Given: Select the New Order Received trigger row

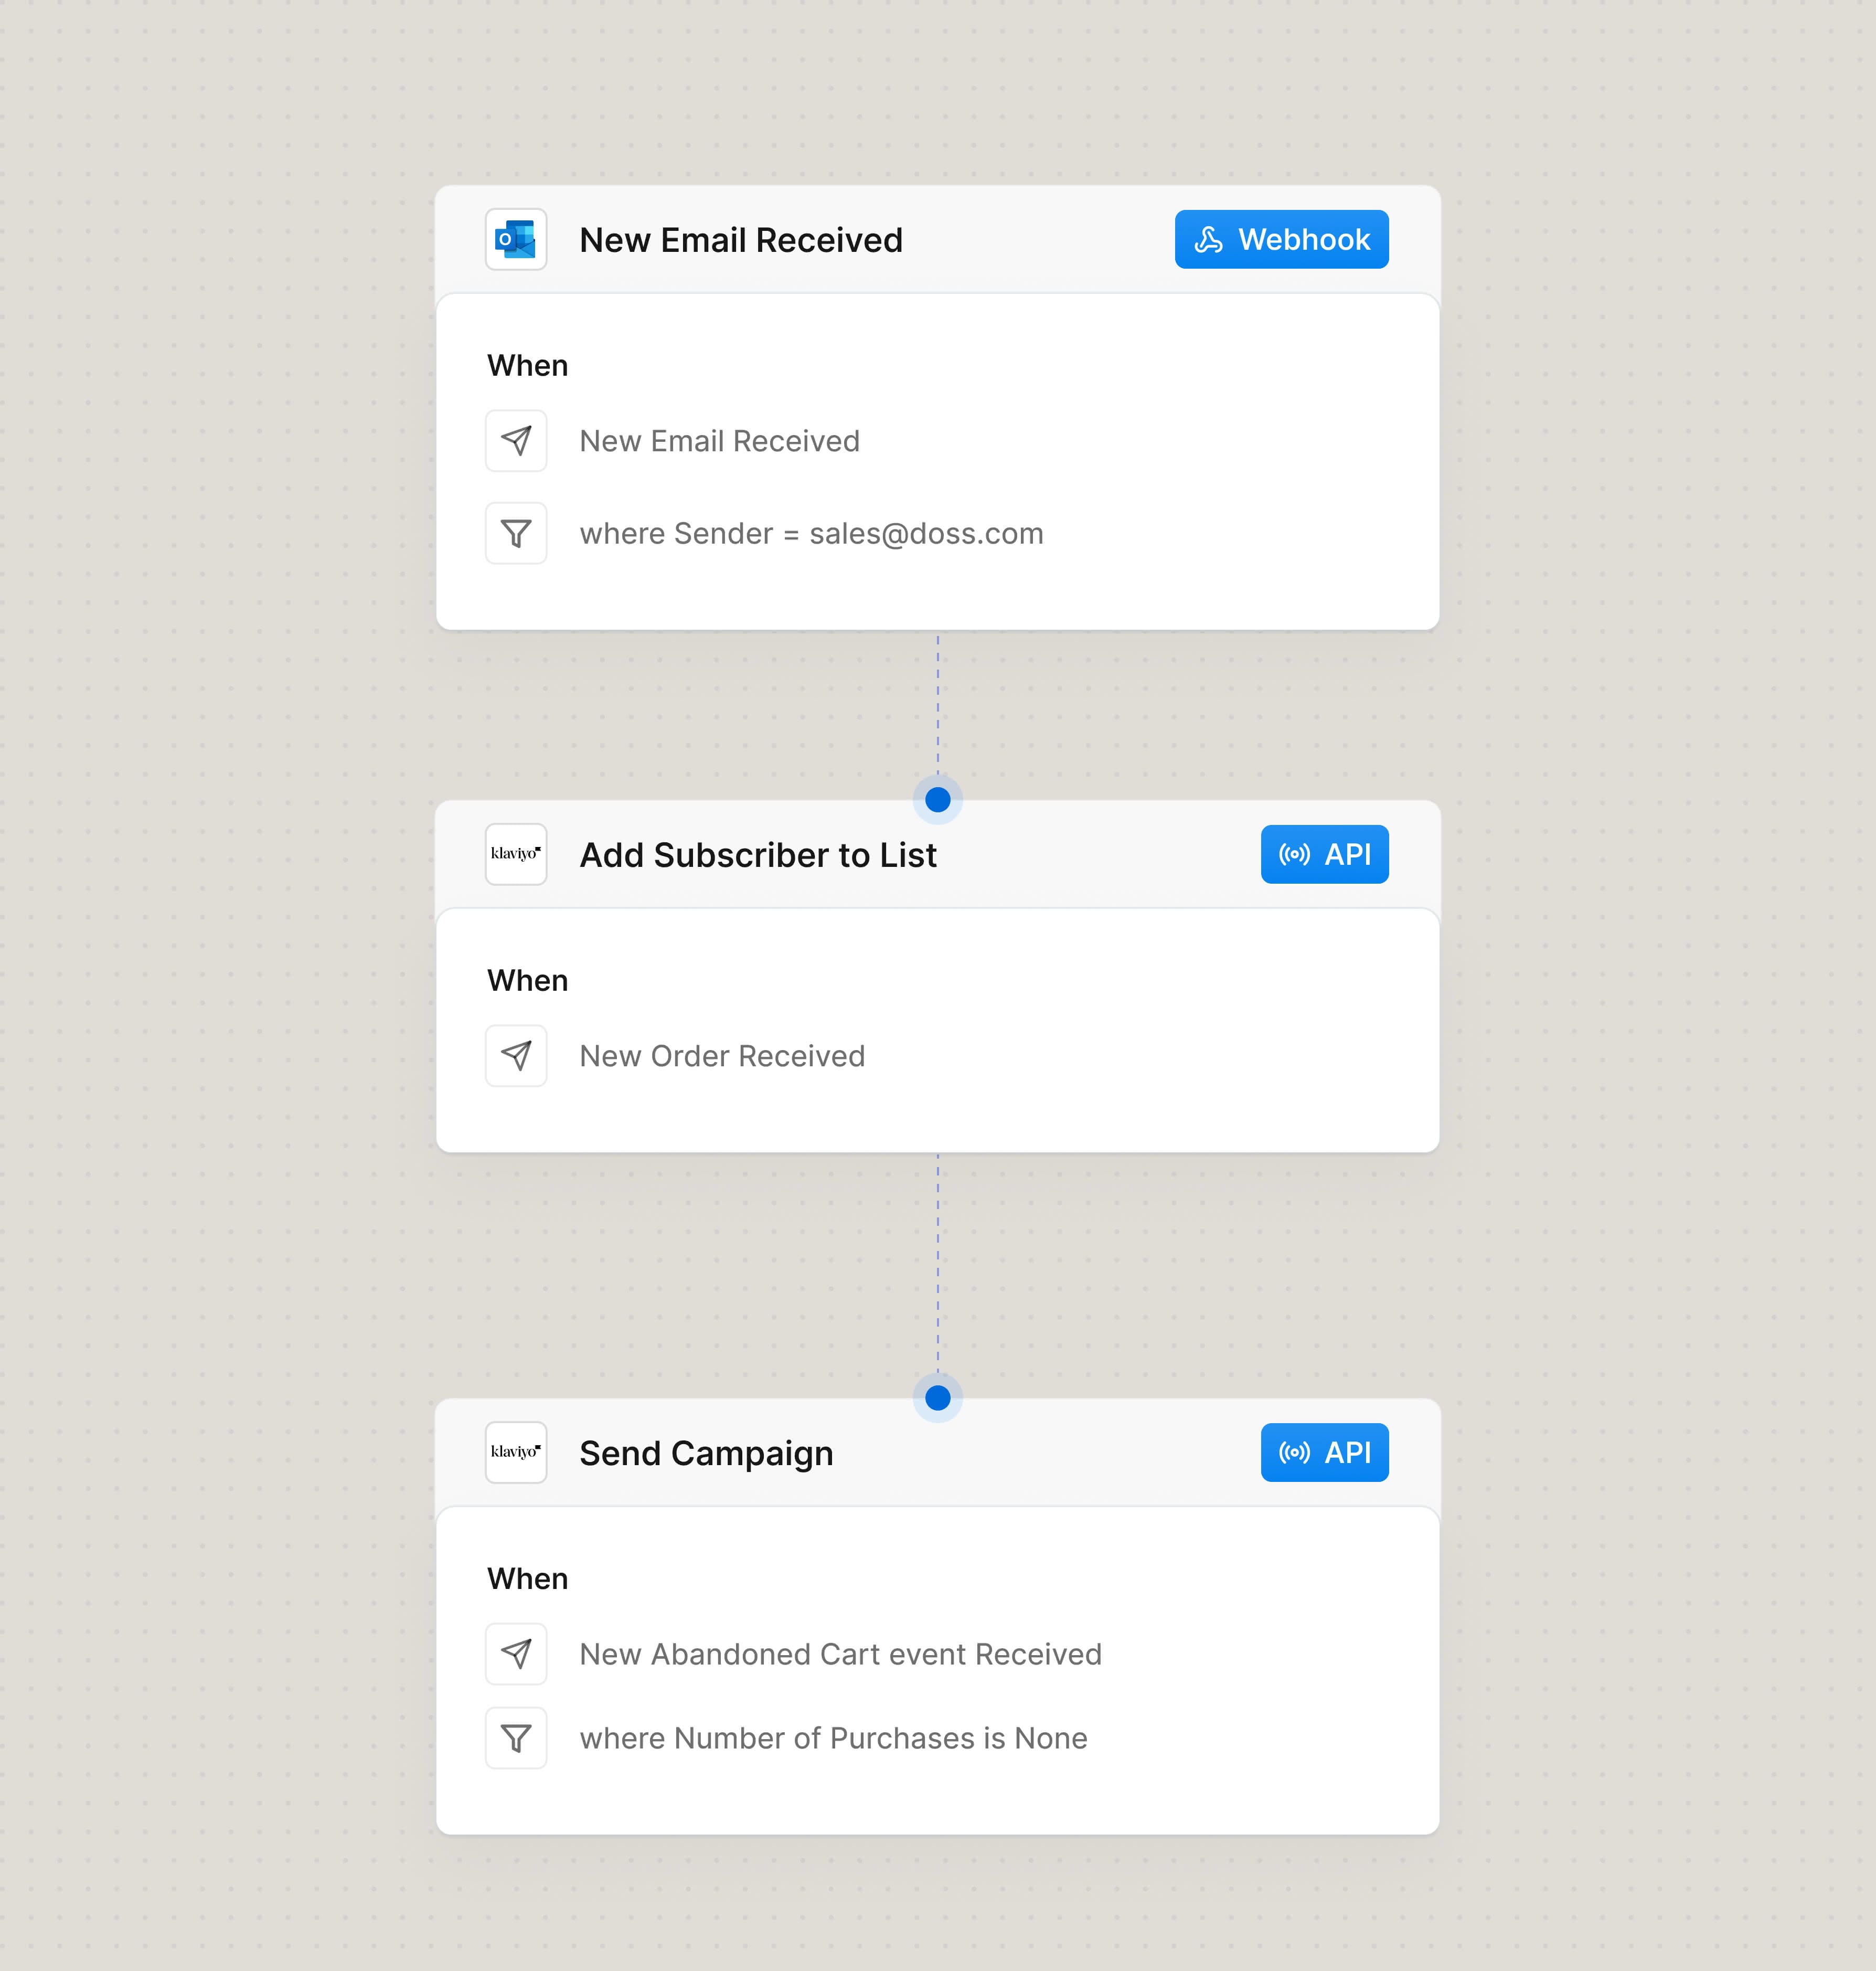Looking at the screenshot, I should tap(722, 1056).
